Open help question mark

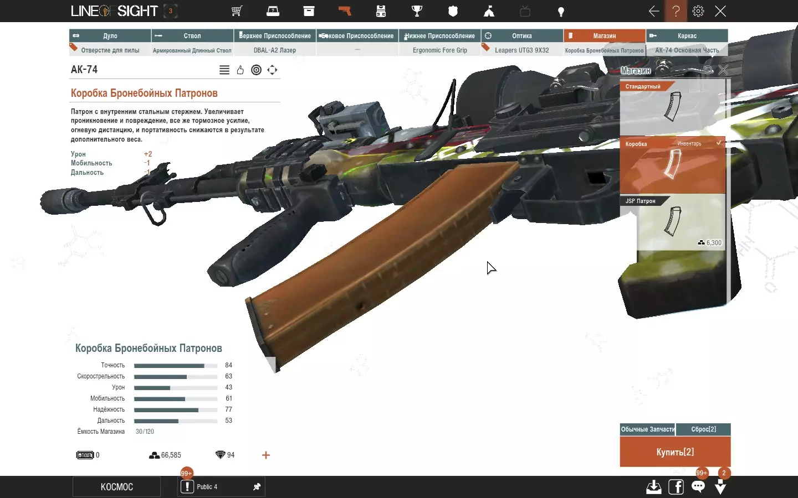(x=676, y=11)
